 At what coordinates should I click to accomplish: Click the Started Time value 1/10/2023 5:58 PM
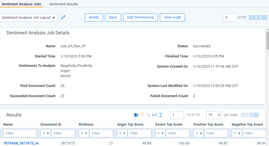click(76, 56)
